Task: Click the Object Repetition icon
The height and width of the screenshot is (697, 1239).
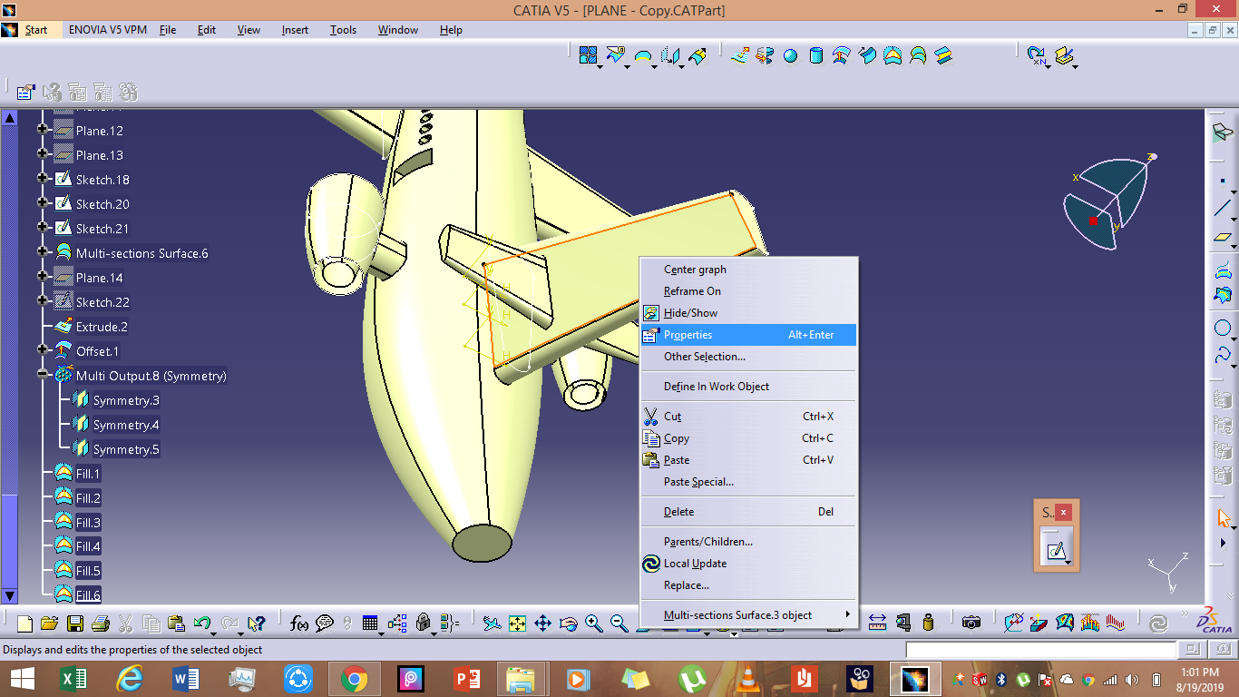Action: pyautogui.click(x=1037, y=55)
